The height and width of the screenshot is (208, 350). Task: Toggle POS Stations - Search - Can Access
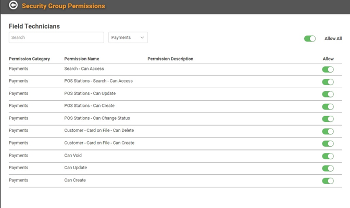(328, 82)
